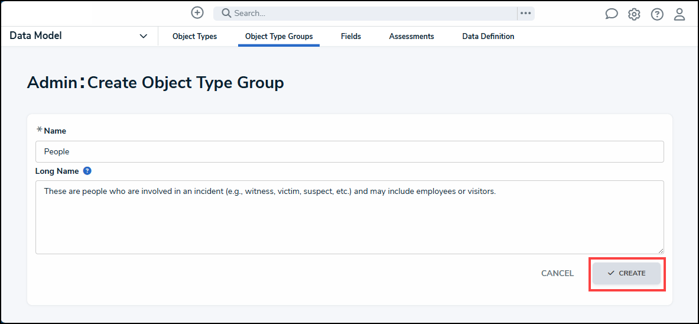
Task: Open the settings gear icon
Action: tap(634, 14)
